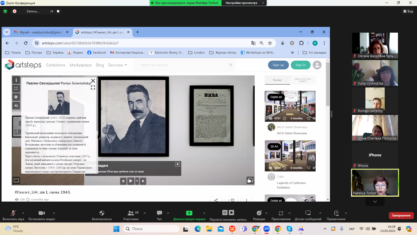Select the More from this creator tab

pyautogui.click(x=303, y=80)
